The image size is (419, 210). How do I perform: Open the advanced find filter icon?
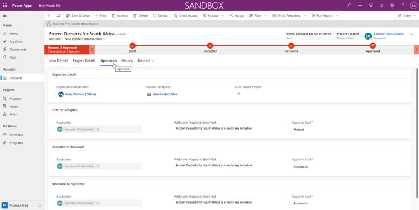[x=370, y=5]
